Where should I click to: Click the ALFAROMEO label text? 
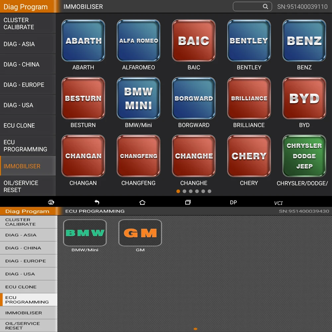tap(138, 67)
